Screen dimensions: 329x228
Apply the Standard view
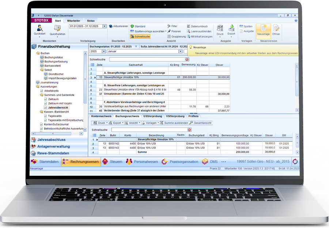tap(138, 26)
